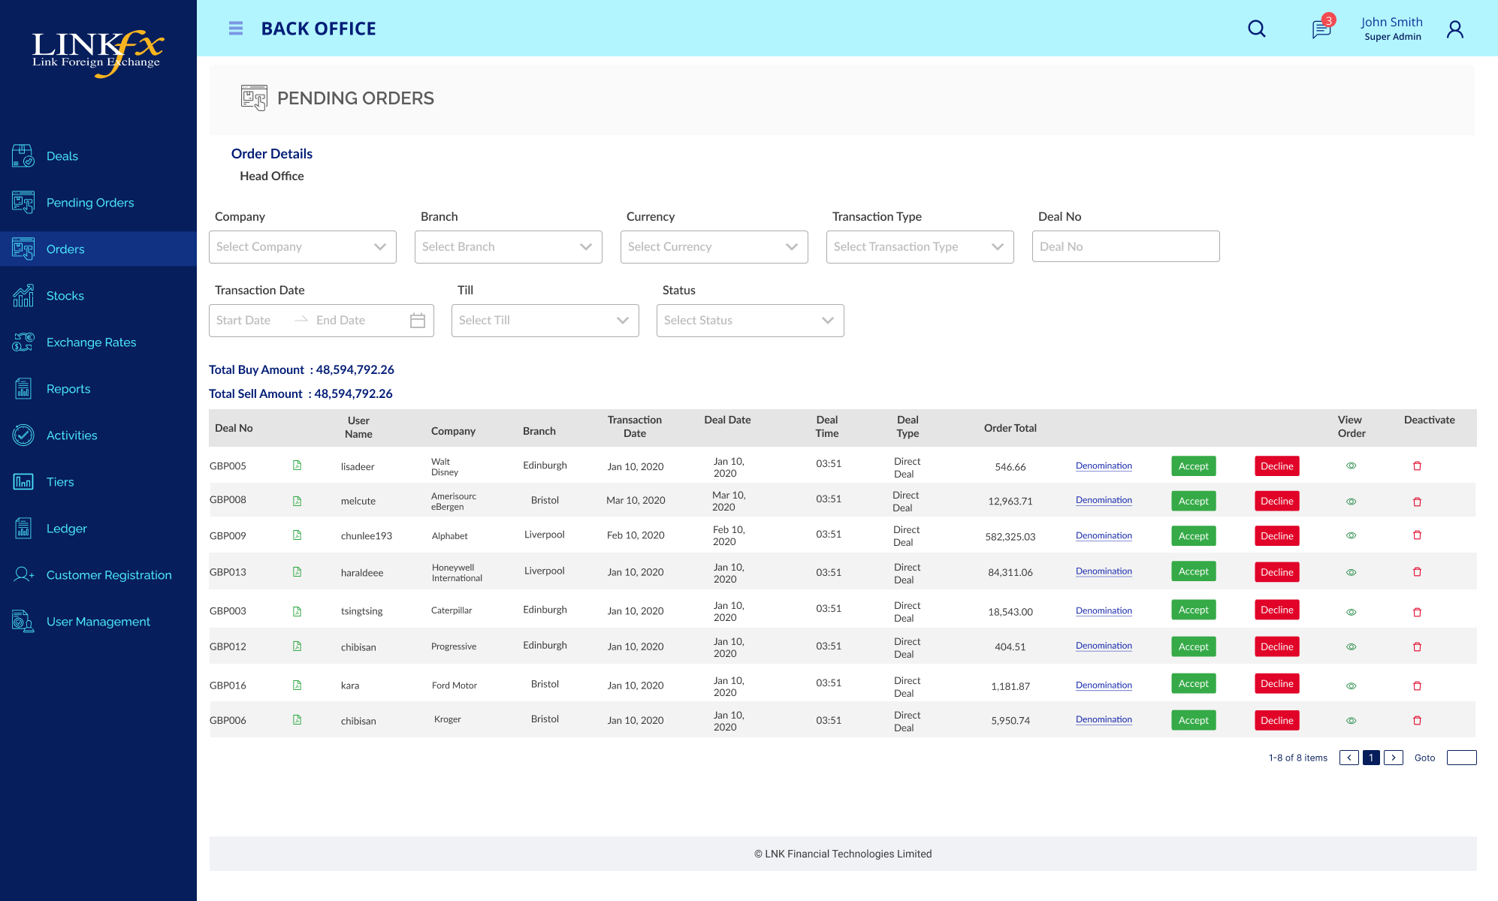Go to User Management menu item
This screenshot has height=901, width=1498.
98,622
